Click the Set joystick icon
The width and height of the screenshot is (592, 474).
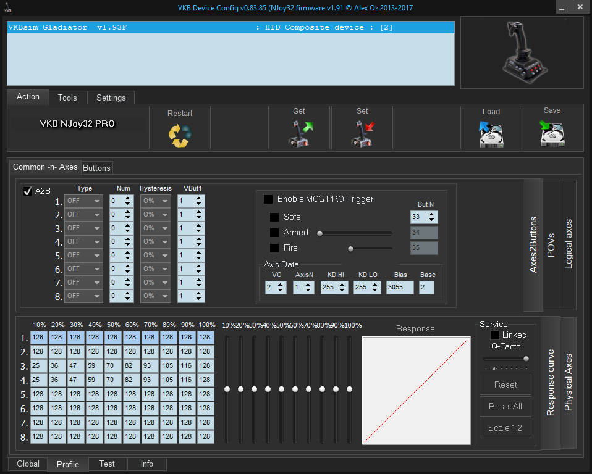(x=362, y=133)
